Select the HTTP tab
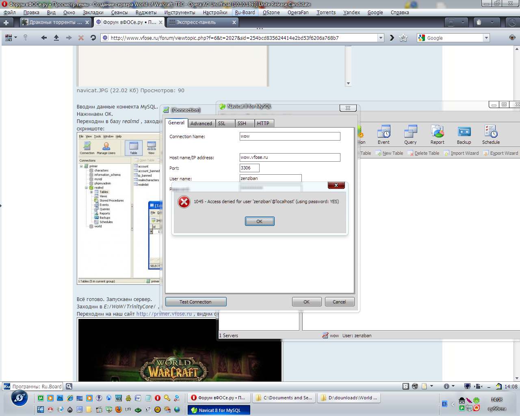520x416 pixels. pyautogui.click(x=263, y=123)
